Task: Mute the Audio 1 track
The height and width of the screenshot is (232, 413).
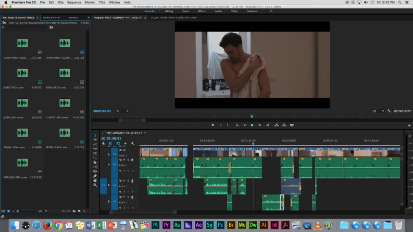Action: click(x=124, y=160)
